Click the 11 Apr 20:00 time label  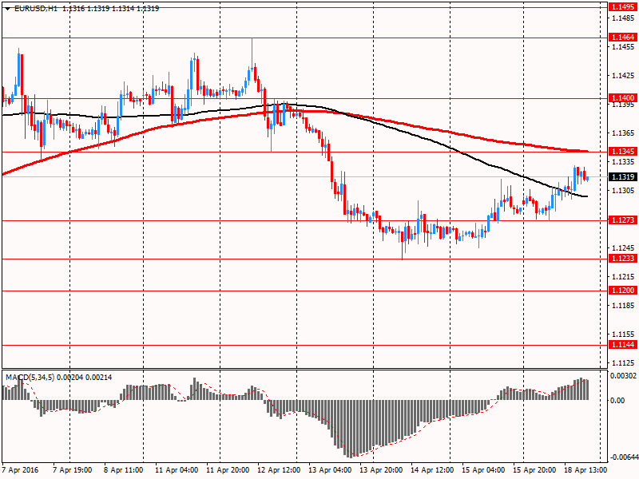click(228, 469)
